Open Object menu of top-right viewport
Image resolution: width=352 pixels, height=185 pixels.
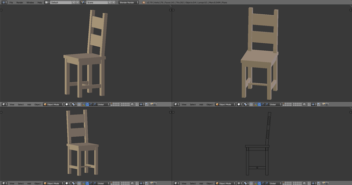click(210, 104)
